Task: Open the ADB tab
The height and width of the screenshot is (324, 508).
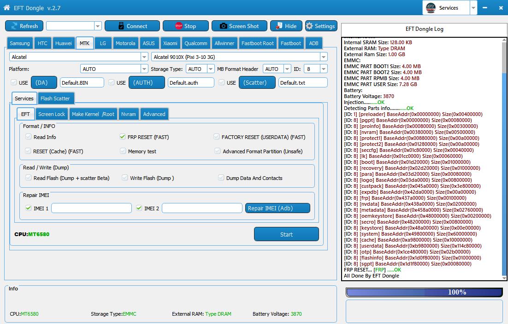Action: coord(313,43)
